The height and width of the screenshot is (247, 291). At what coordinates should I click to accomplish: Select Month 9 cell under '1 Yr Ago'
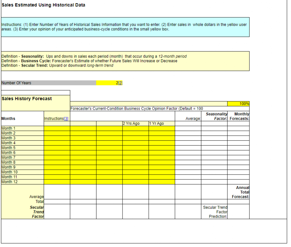(x=162, y=167)
